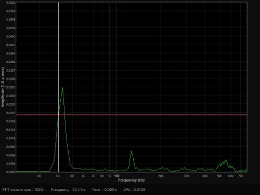Click the second harmonic peak near 125 Hz
Image resolution: width=260 pixels, height=195 pixels.
(132, 152)
